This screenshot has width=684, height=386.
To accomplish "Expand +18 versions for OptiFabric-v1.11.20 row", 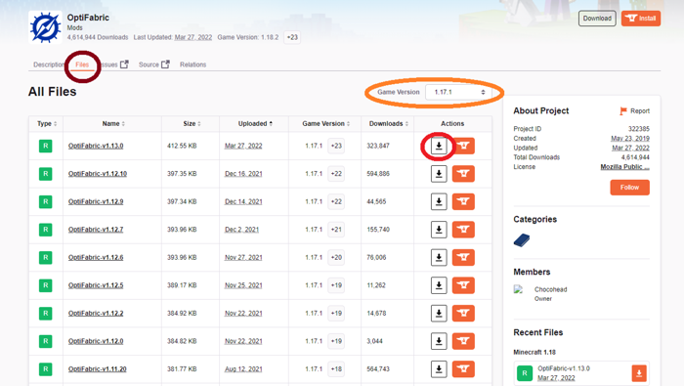I will (336, 369).
